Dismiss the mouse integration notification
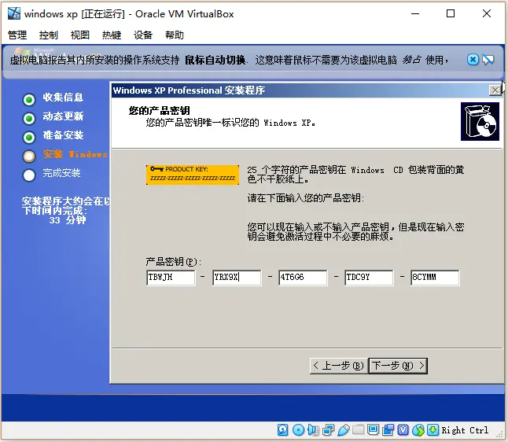 pos(473,60)
